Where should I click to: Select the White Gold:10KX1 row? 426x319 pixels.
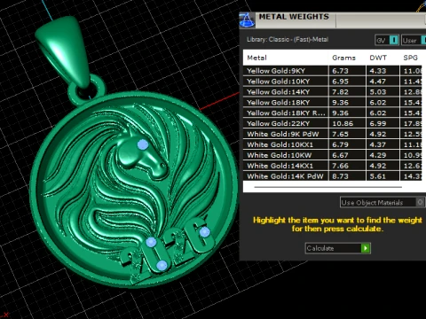332,144
